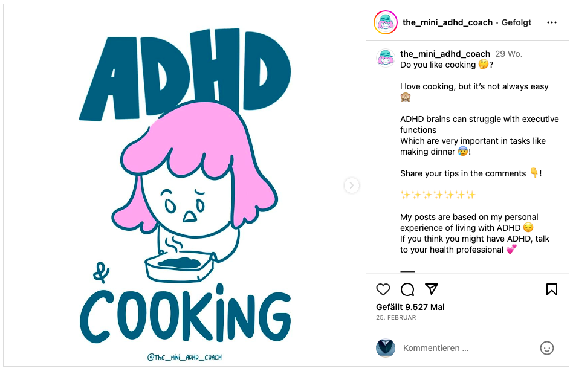Screen dimensions: 573x371
Task: View the Gefällt 9.527 Mal likes list
Action: (410, 307)
